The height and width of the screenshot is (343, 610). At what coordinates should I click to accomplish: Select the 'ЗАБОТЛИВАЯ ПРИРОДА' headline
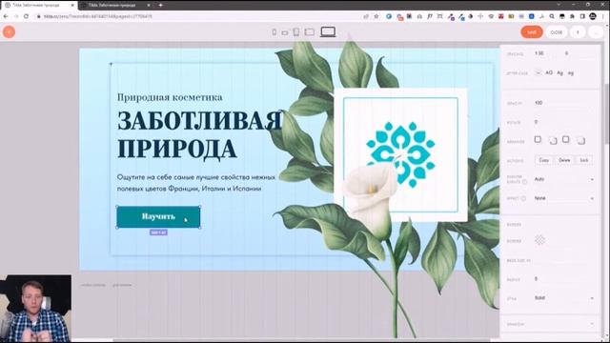point(199,134)
